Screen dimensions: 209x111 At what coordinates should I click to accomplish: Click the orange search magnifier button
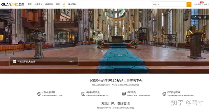[189, 4]
